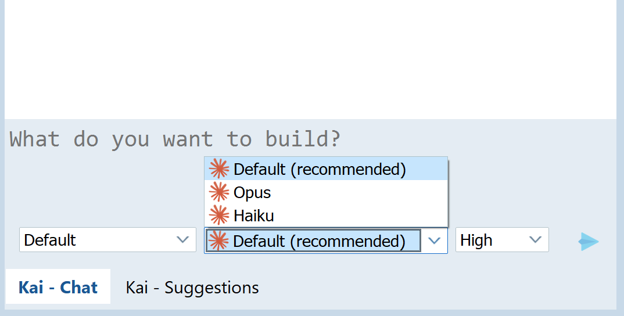Click the starburst icon beside Opus
This screenshot has height=316, width=624.
pyautogui.click(x=219, y=192)
